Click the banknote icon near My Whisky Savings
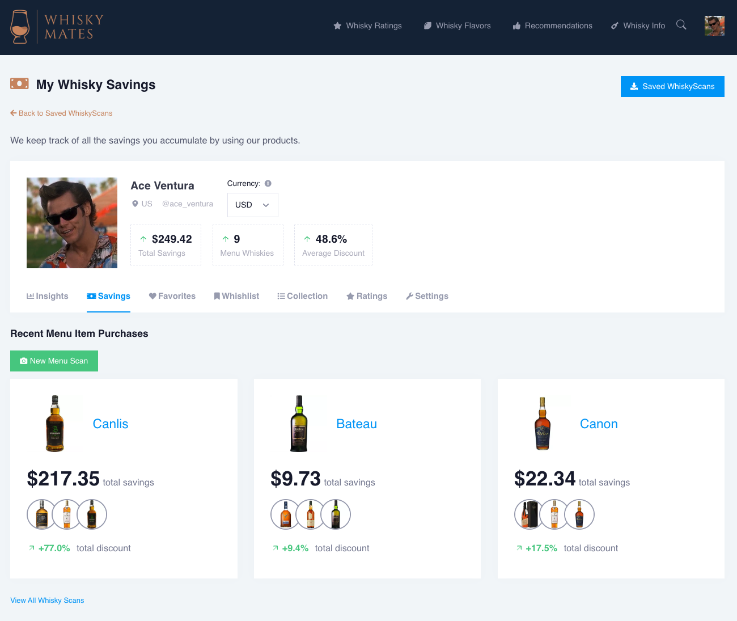 point(19,83)
